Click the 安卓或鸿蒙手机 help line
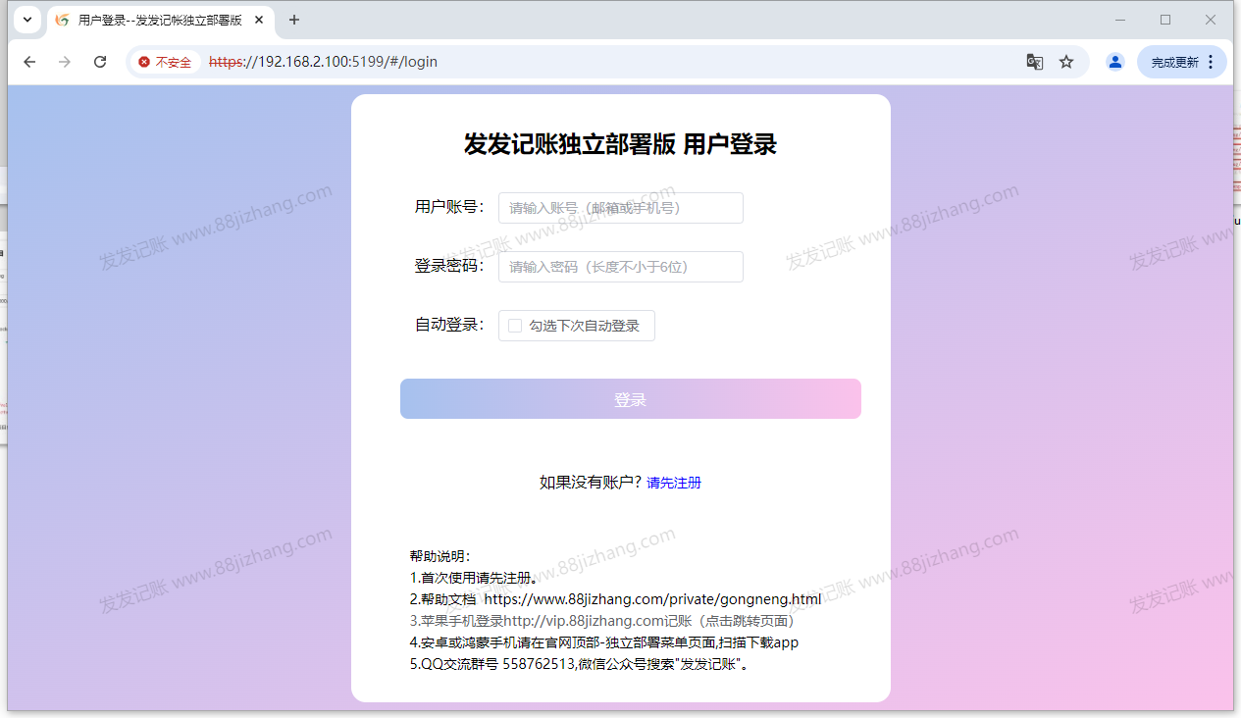Image resolution: width=1241 pixels, height=718 pixels. [604, 642]
